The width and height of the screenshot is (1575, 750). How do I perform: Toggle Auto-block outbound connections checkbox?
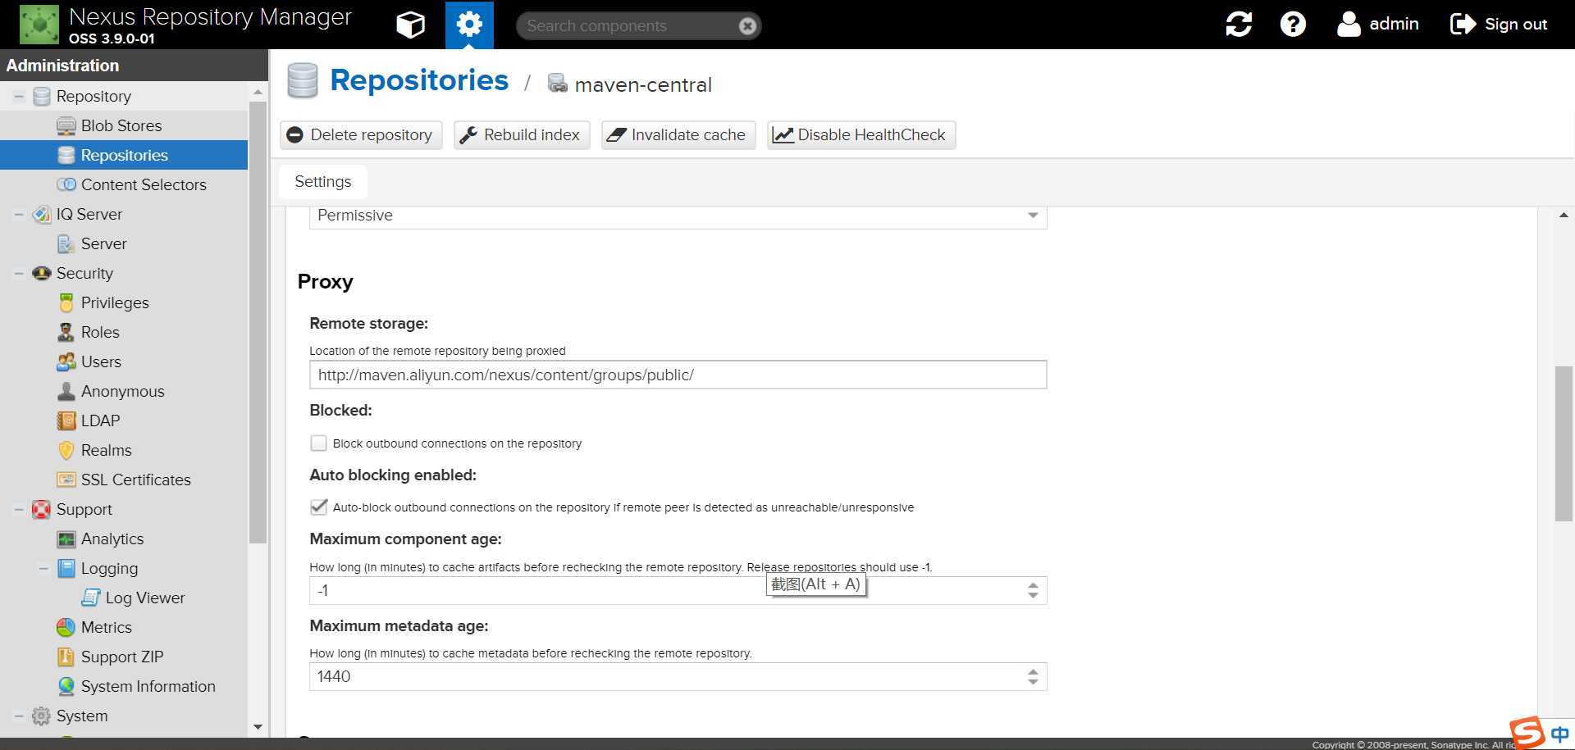318,507
